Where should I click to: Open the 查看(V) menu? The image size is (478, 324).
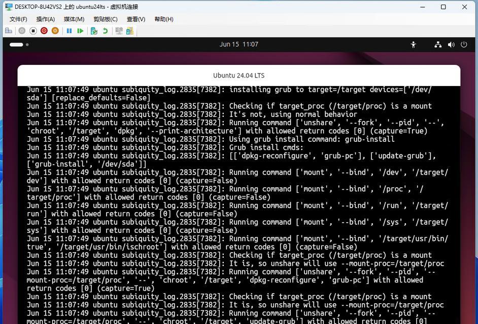[136, 19]
